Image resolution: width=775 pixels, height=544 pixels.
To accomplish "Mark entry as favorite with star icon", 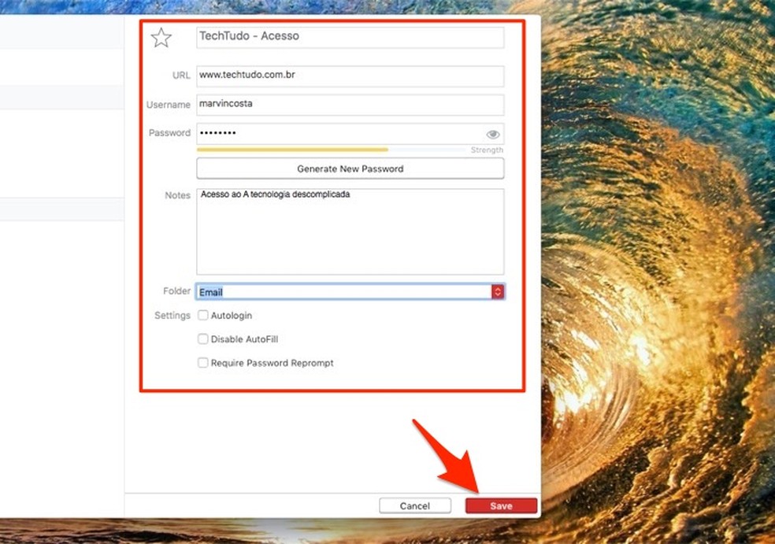I will 161,38.
